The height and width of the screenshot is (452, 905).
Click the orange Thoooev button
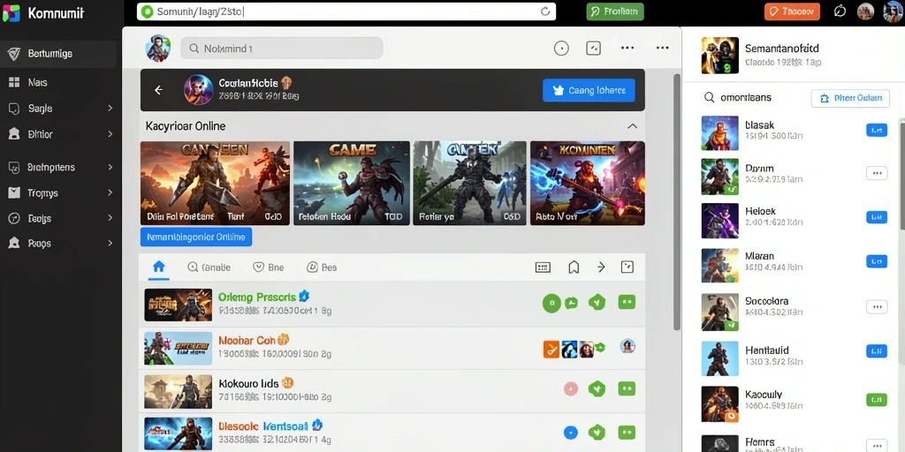[792, 11]
